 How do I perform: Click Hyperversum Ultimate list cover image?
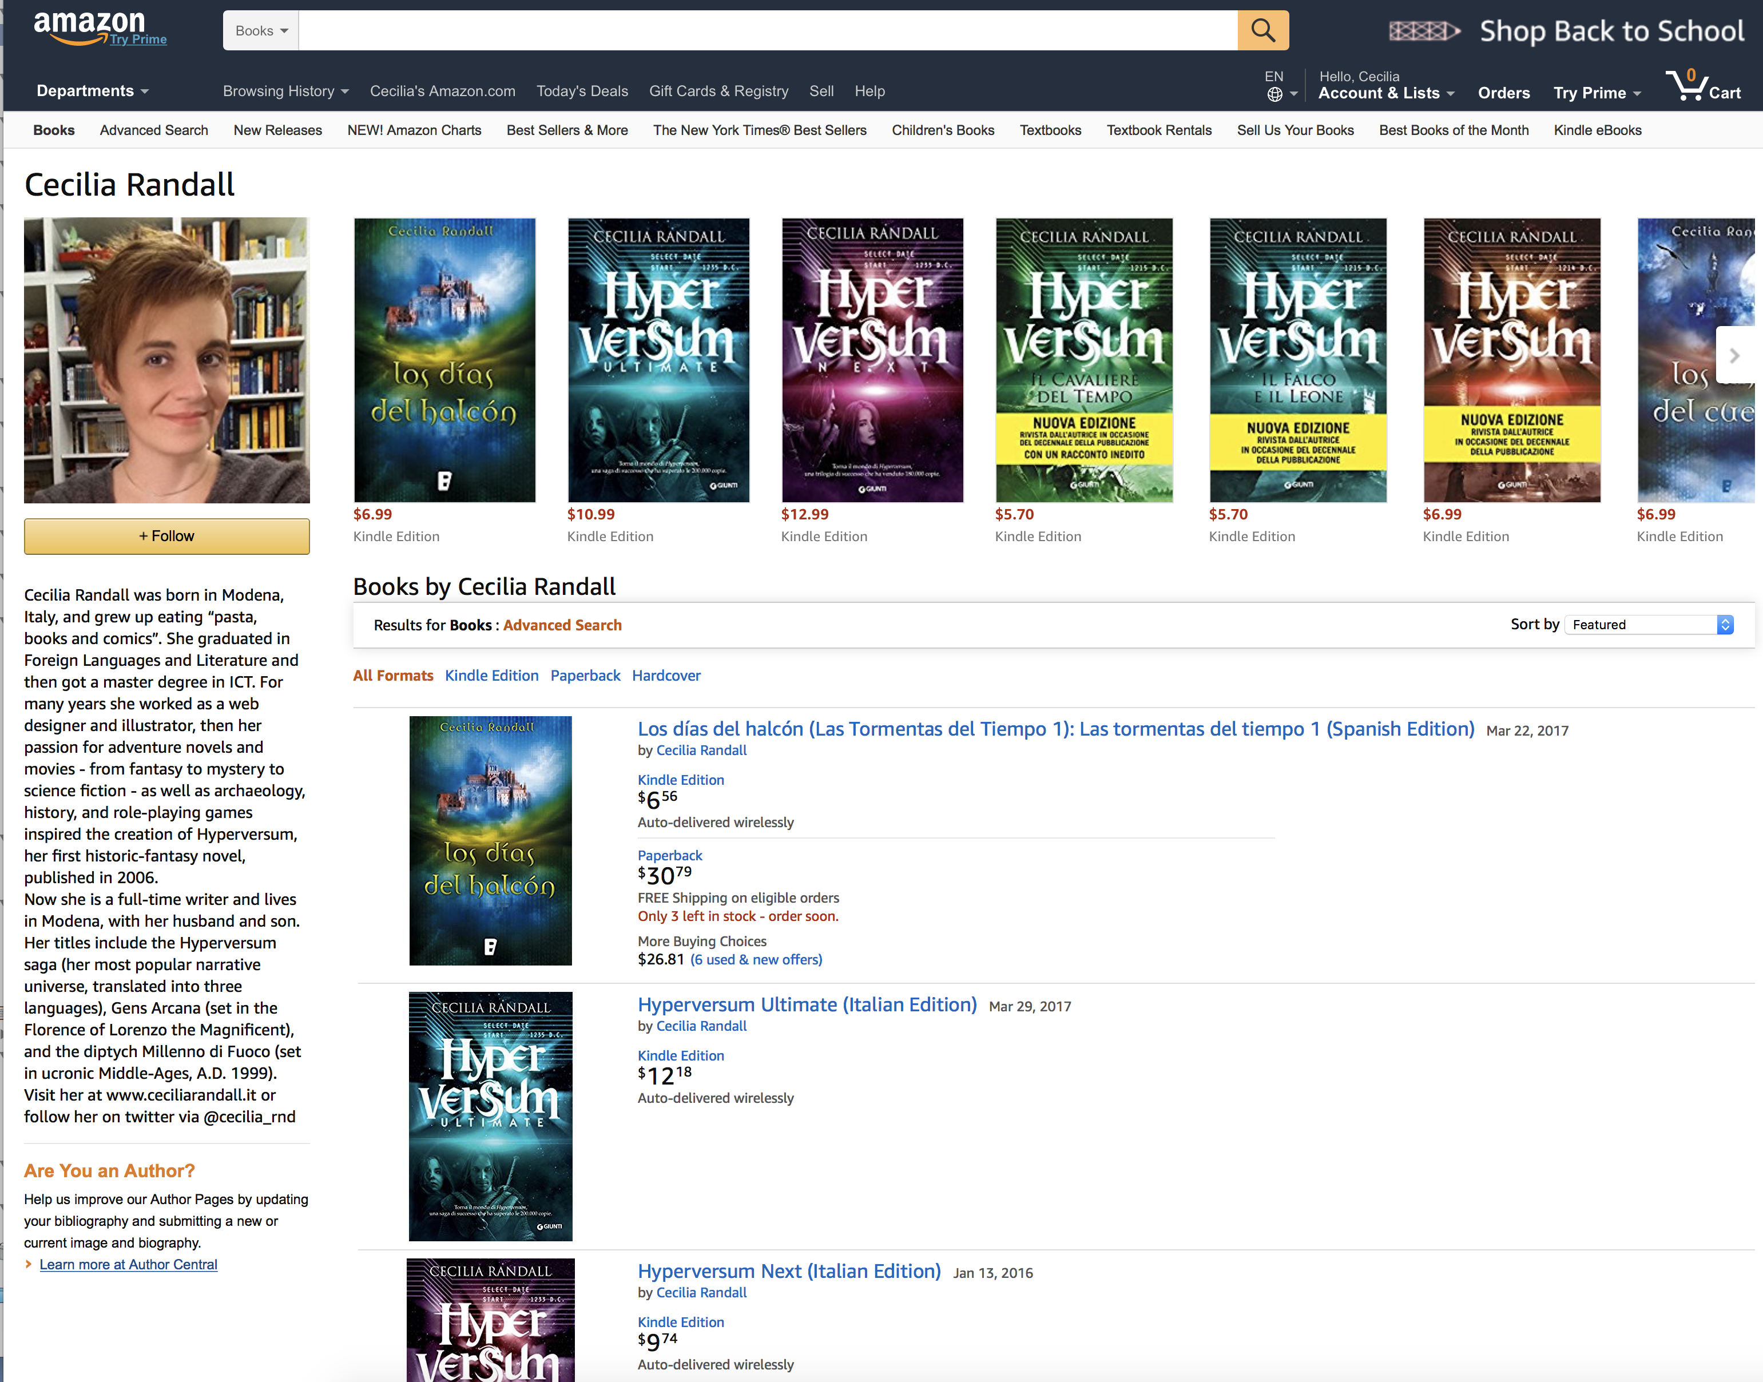(490, 1117)
